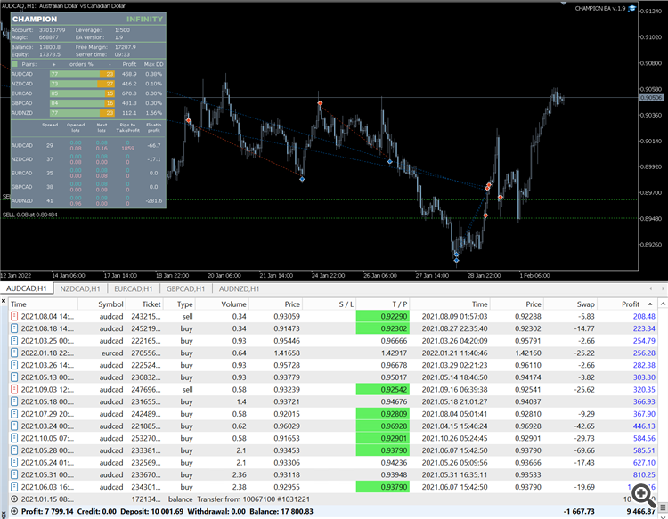This screenshot has width=668, height=519.
Task: Click the balance deposit icon for ticket 172134
Action: coord(14,499)
